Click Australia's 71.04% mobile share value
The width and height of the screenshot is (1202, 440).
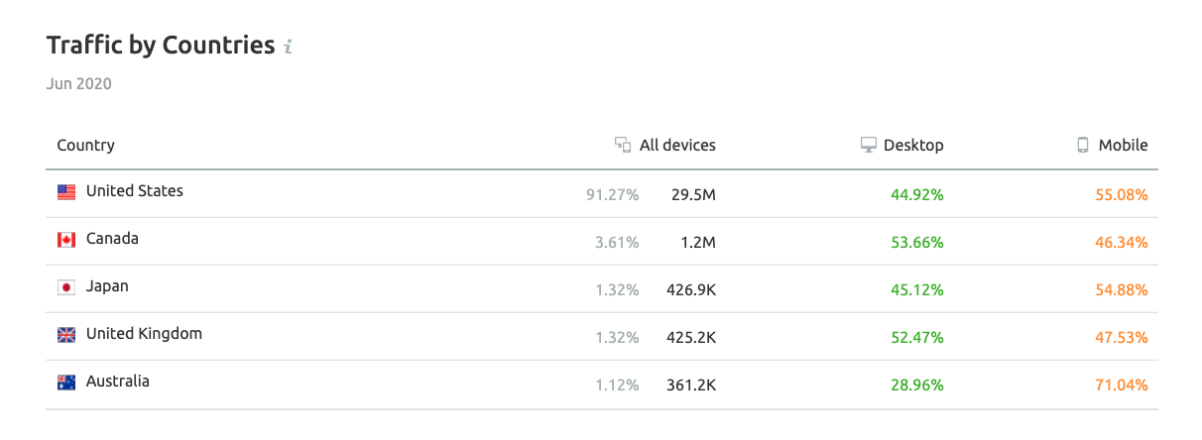tap(1119, 385)
